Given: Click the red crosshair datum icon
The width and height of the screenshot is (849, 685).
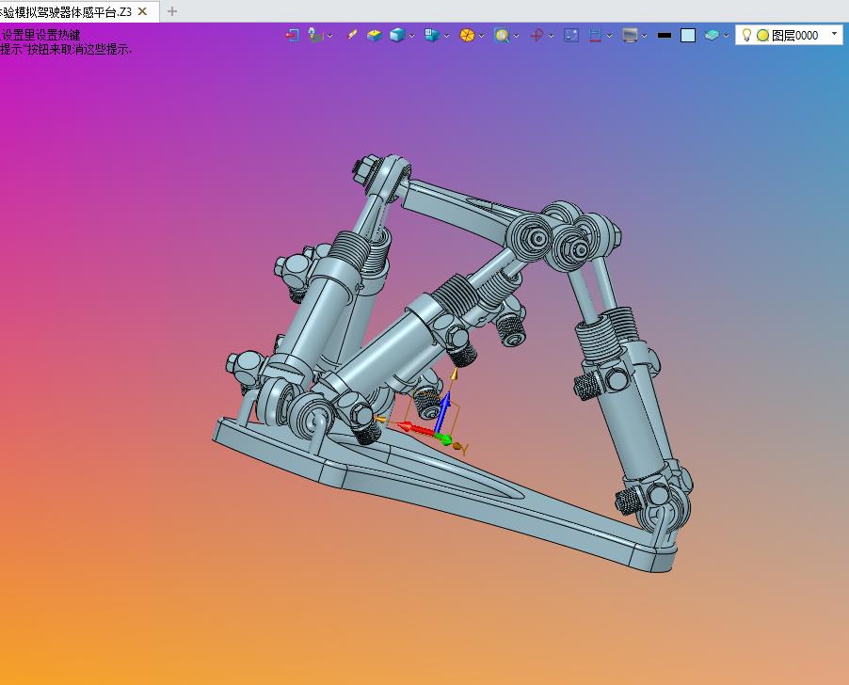Looking at the screenshot, I should point(537,35).
